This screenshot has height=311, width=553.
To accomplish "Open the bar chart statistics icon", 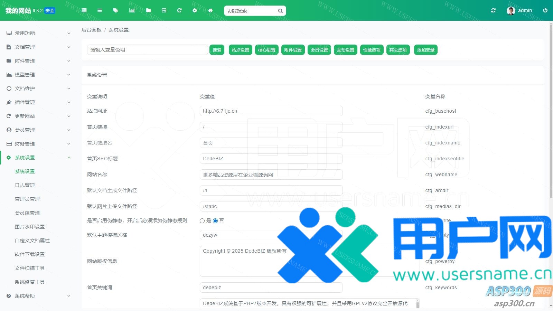I will point(132,10).
